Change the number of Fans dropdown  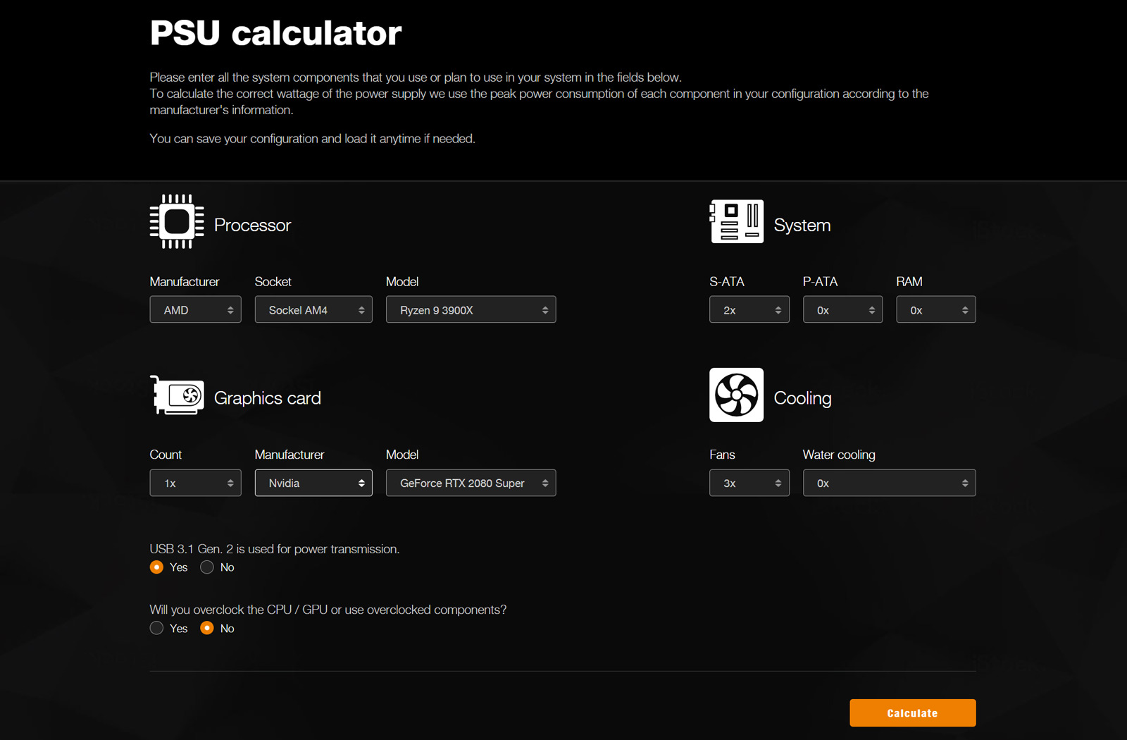(x=749, y=483)
